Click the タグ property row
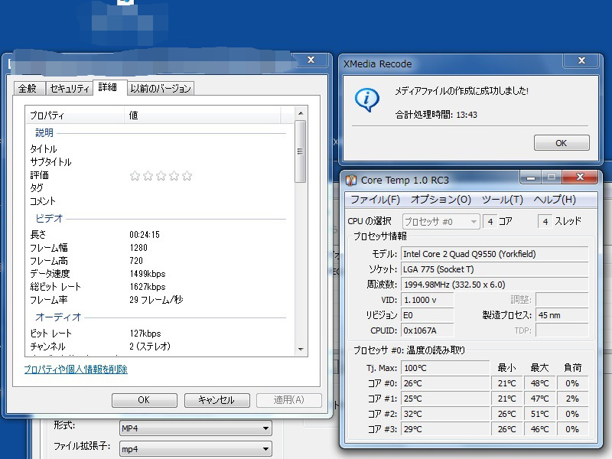This screenshot has height=459, width=612. pos(160,187)
